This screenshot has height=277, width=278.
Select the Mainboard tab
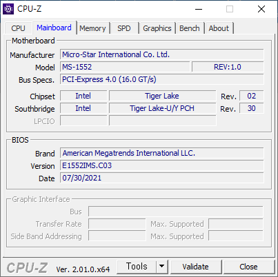click(x=54, y=28)
